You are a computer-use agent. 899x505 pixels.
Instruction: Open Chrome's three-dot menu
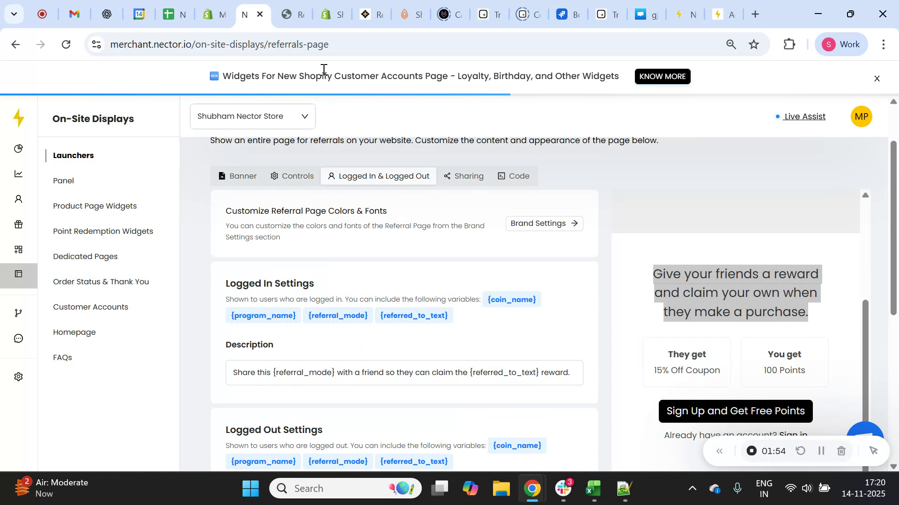pos(884,44)
